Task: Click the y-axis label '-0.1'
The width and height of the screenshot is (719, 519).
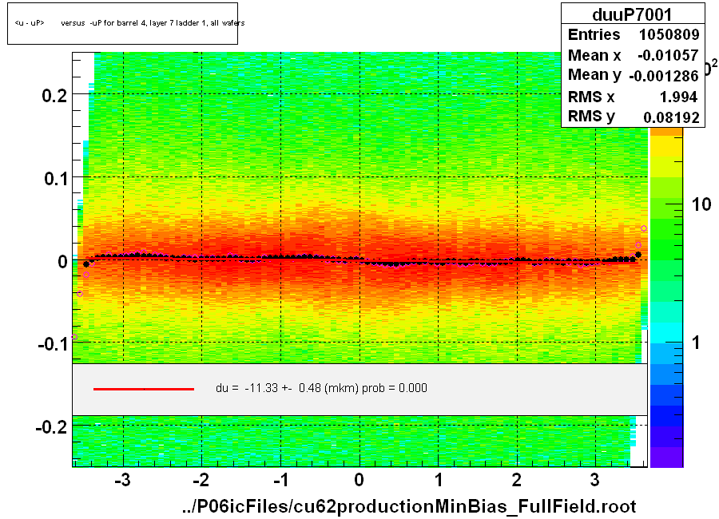Action: (x=52, y=344)
